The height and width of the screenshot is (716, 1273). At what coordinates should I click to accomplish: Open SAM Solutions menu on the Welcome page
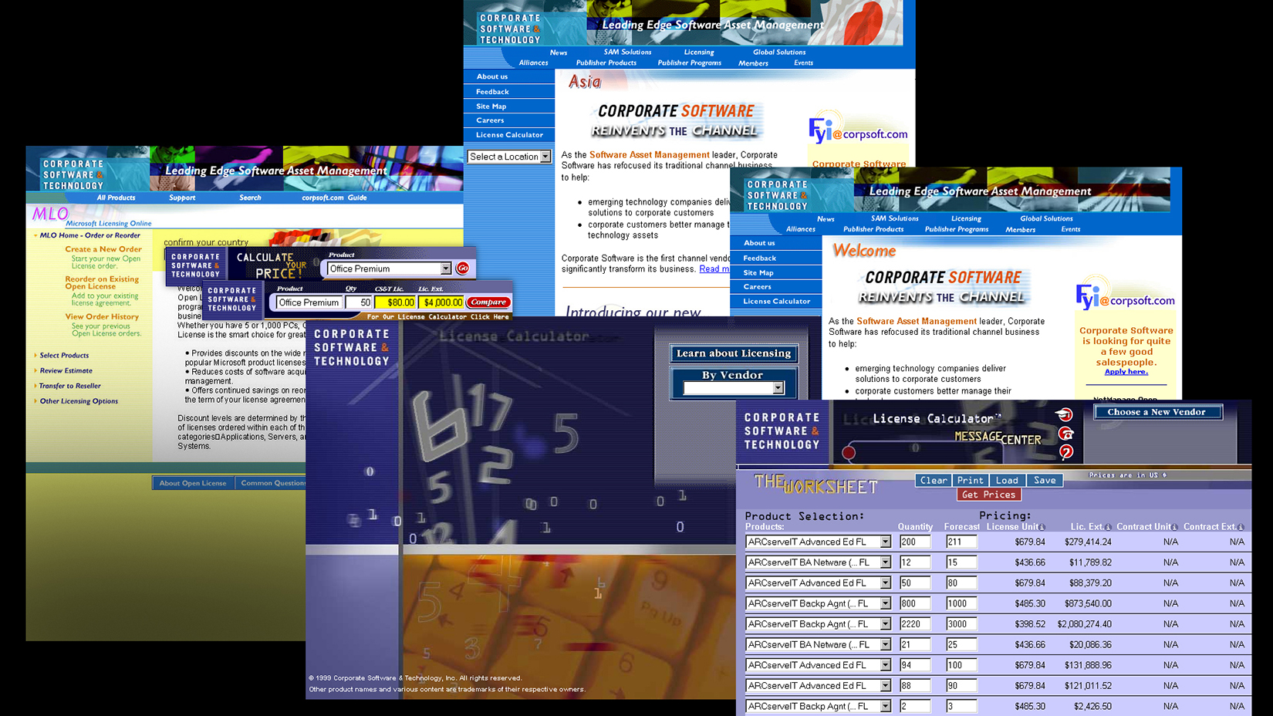point(894,218)
